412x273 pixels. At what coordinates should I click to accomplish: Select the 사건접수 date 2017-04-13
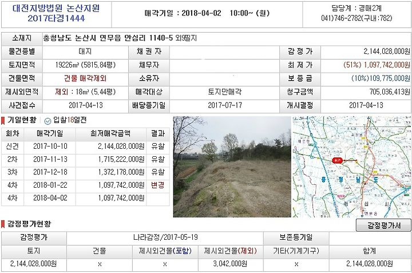[85, 105]
